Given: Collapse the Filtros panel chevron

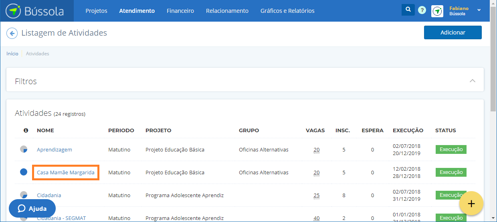Looking at the screenshot, I should [473, 81].
